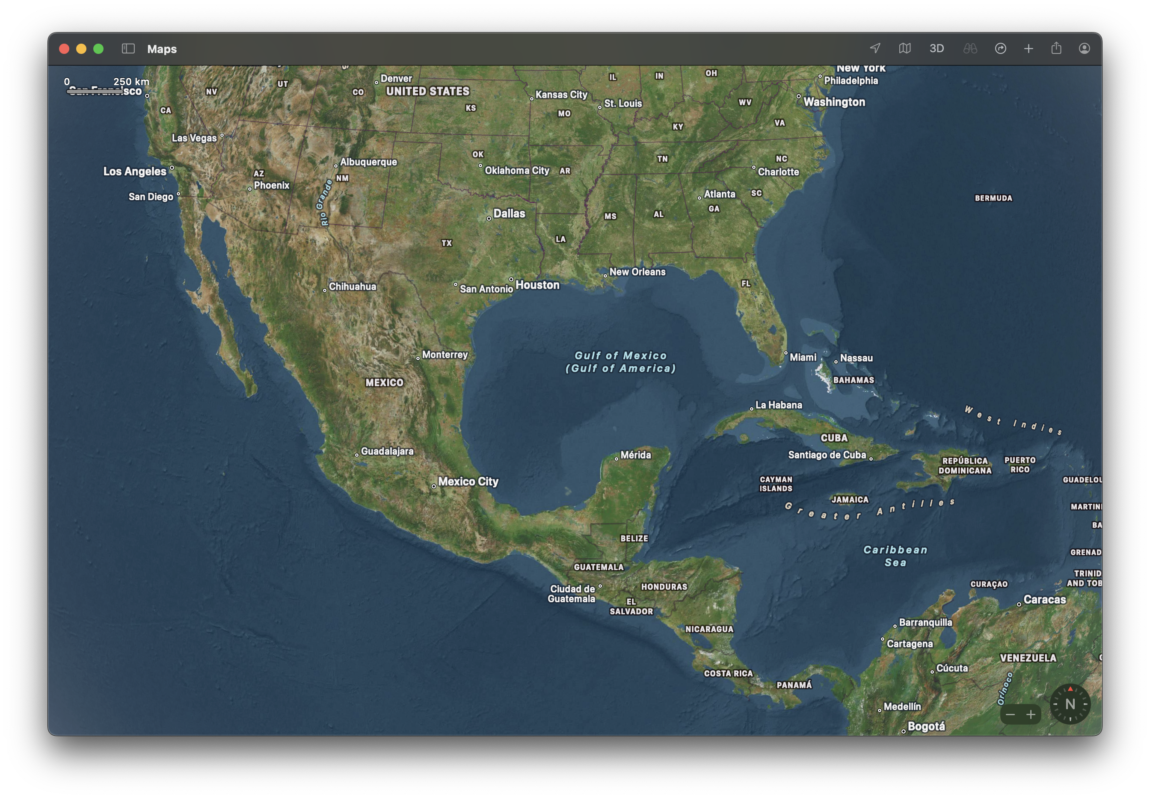Click the San Antonio label
This screenshot has height=799, width=1150.
(x=486, y=289)
